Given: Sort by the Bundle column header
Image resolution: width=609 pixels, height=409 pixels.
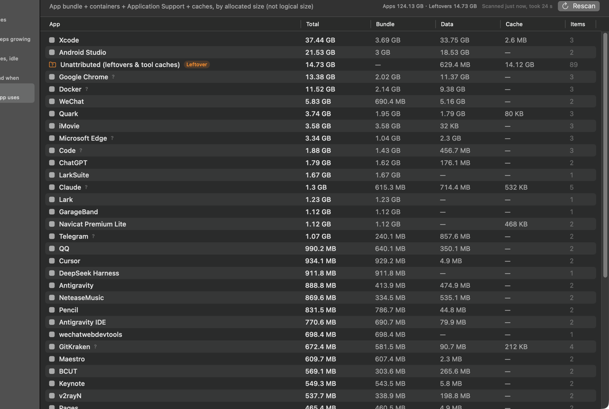Looking at the screenshot, I should tap(385, 24).
